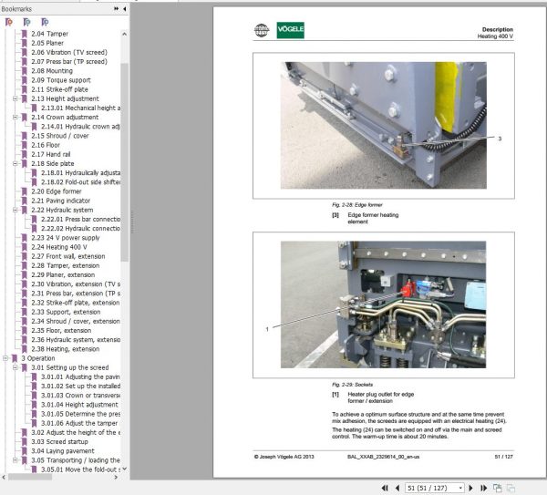
Task: Go to first page button
Action: point(385,488)
